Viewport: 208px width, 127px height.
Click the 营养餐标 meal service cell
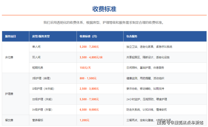[38, 120]
